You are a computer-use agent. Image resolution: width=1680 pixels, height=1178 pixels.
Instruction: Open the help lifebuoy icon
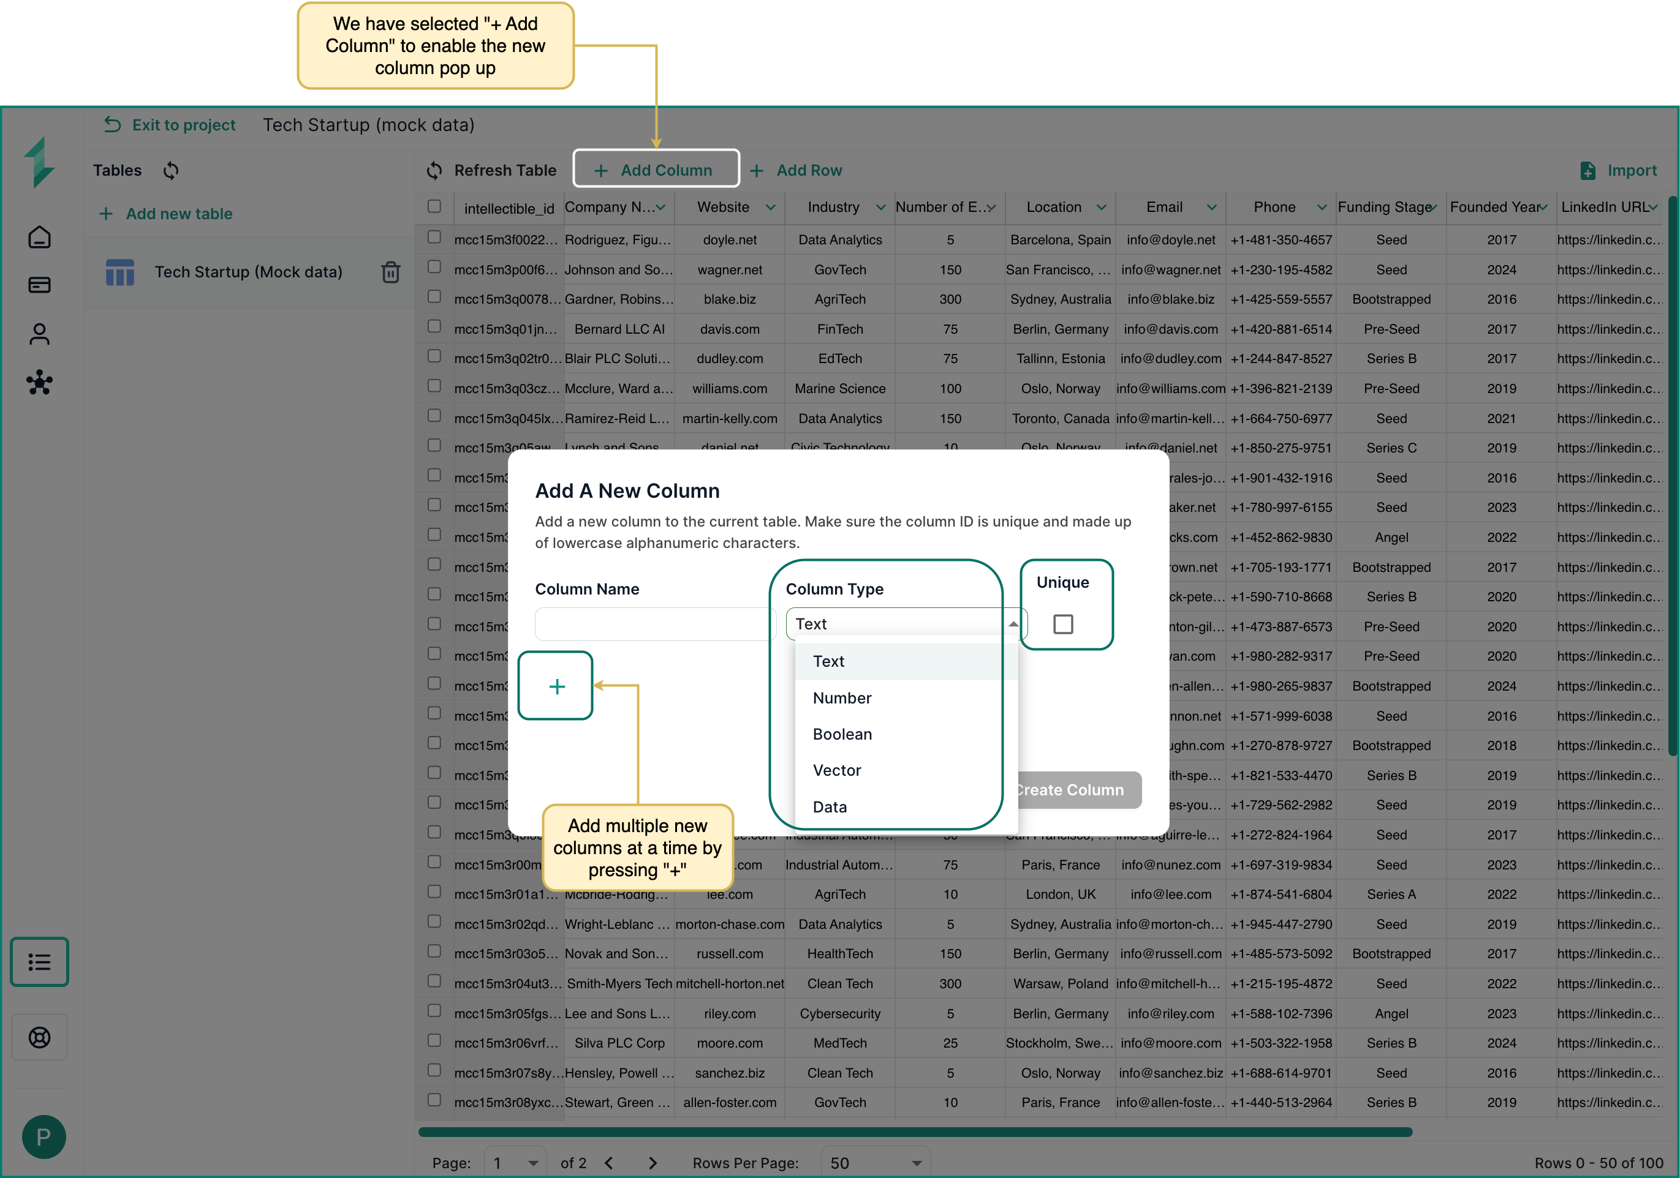39,1037
